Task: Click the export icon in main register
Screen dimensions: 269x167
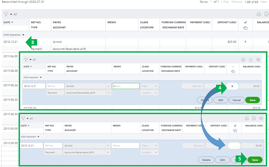Action: click(267, 14)
